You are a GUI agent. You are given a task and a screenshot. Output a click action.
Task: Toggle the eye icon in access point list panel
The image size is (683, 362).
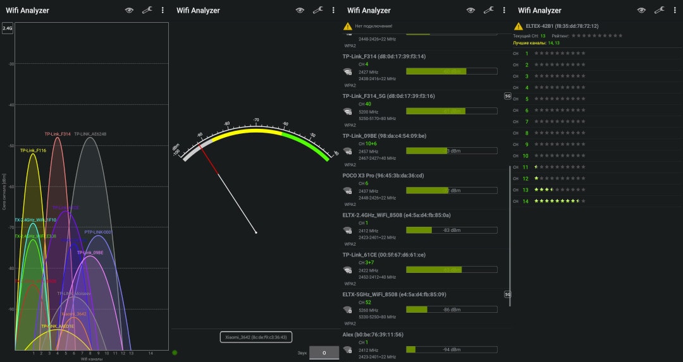pos(471,10)
